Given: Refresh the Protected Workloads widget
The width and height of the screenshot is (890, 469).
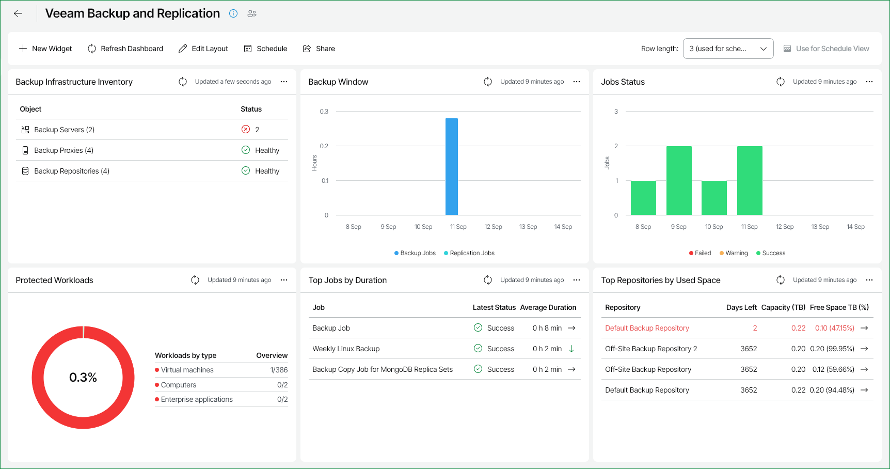Looking at the screenshot, I should [x=195, y=280].
